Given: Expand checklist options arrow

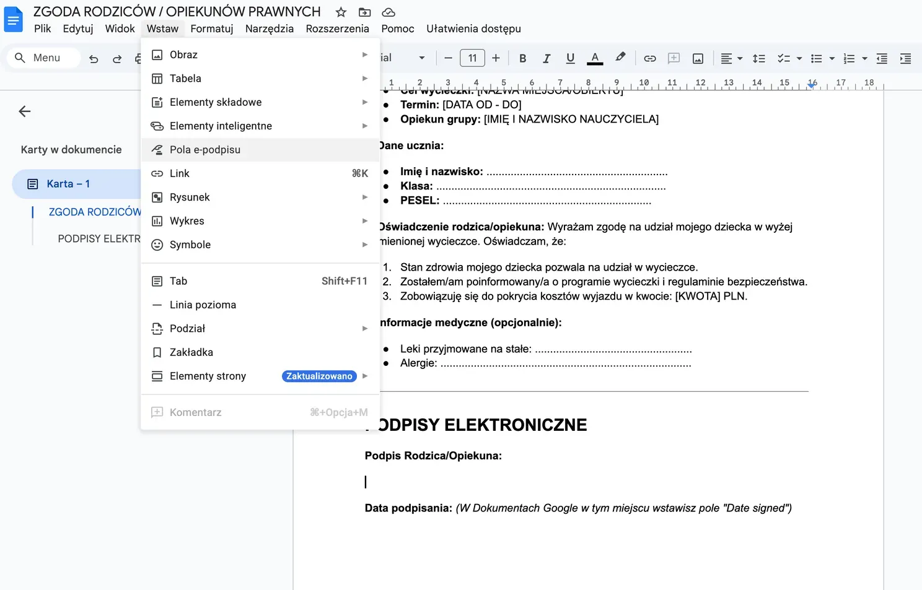Looking at the screenshot, I should tap(799, 58).
